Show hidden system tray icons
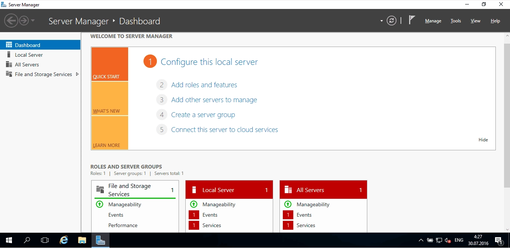 click(421, 240)
